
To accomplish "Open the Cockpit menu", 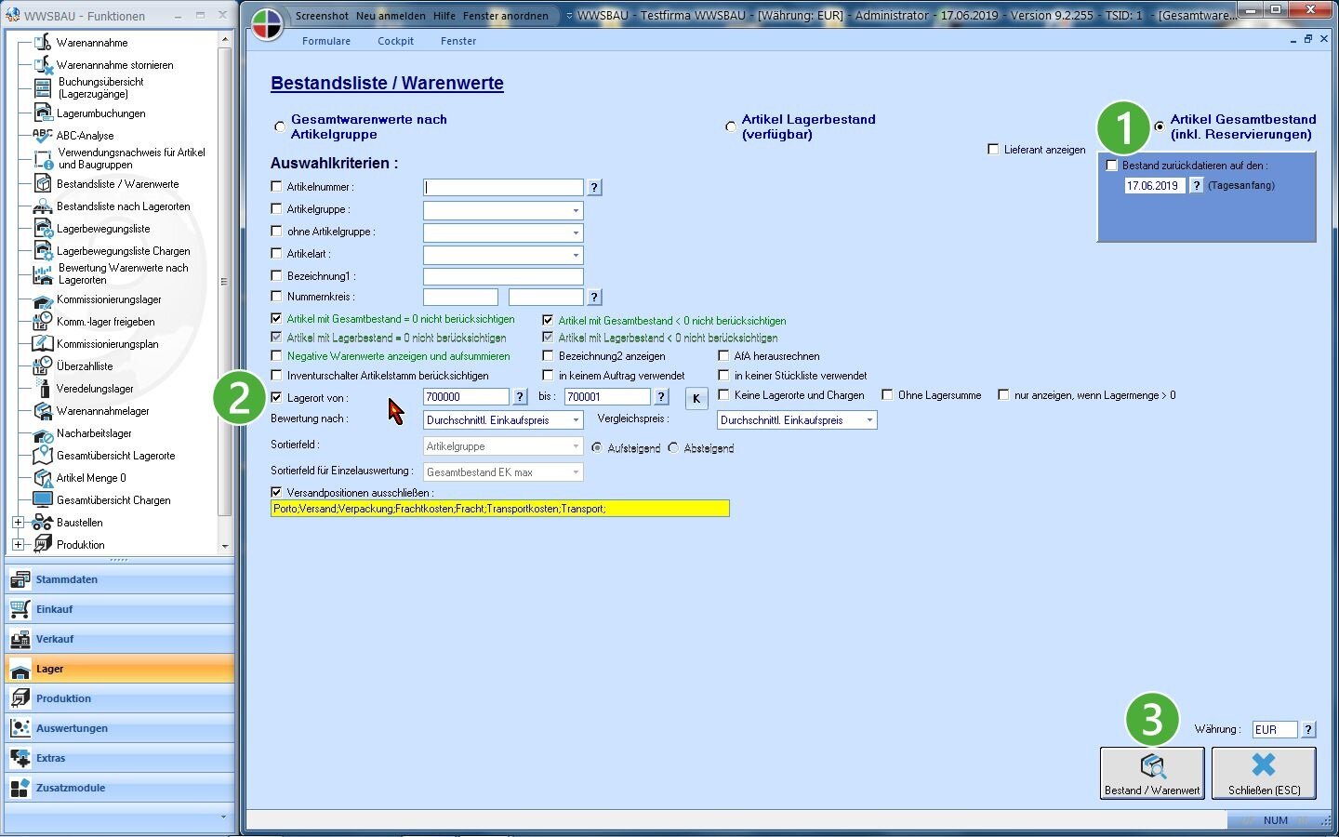I will (395, 41).
